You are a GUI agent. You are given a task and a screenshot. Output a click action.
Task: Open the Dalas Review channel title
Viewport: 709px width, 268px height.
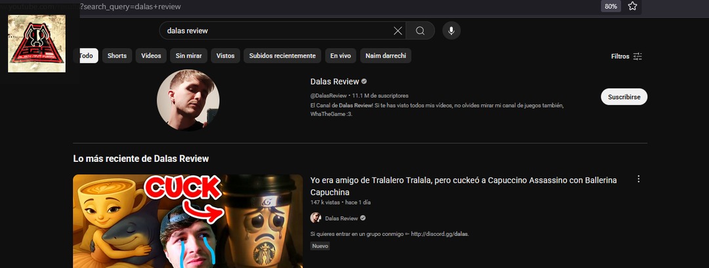335,82
